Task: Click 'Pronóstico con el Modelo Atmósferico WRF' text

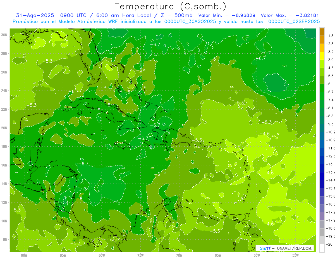Action: pyautogui.click(x=66, y=21)
